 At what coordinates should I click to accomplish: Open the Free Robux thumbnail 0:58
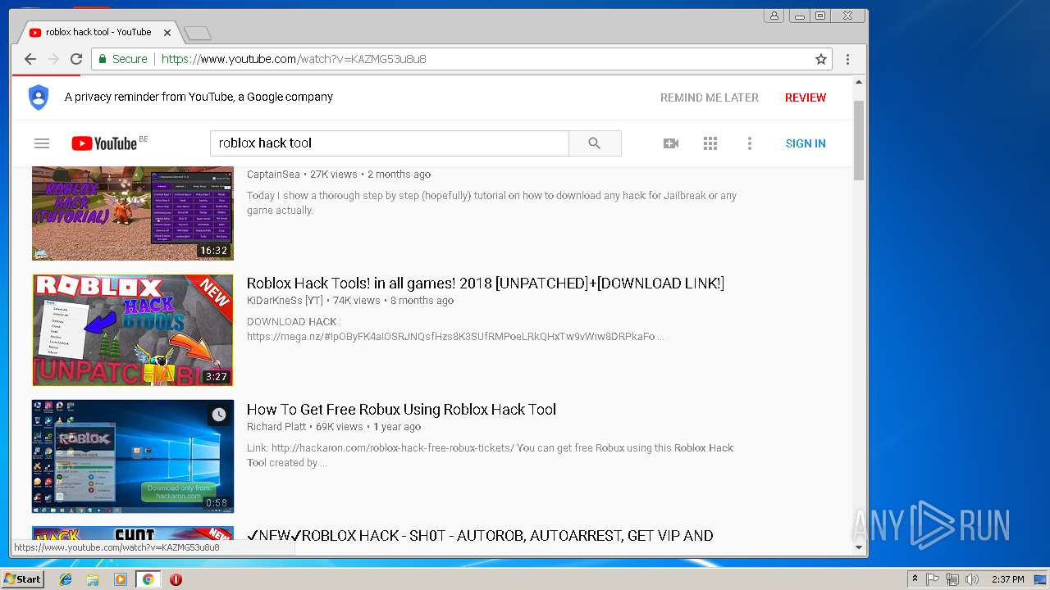133,456
